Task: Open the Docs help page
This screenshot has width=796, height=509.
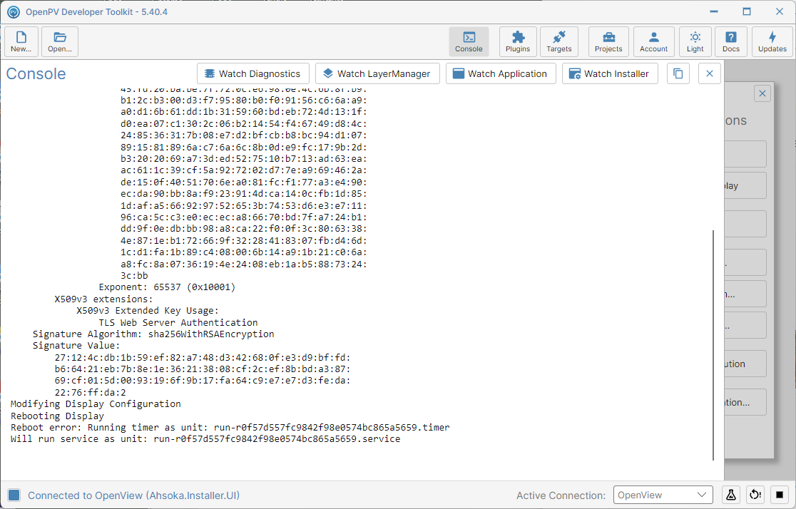Action: point(730,41)
